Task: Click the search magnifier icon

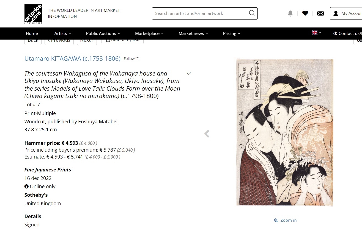Action: click(x=252, y=13)
